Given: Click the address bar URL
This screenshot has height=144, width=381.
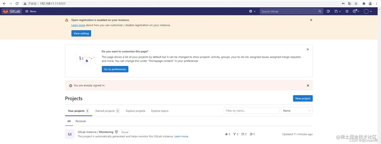Looking at the screenshot, I should pos(53,4).
